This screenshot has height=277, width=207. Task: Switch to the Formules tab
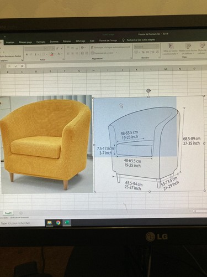[41, 42]
